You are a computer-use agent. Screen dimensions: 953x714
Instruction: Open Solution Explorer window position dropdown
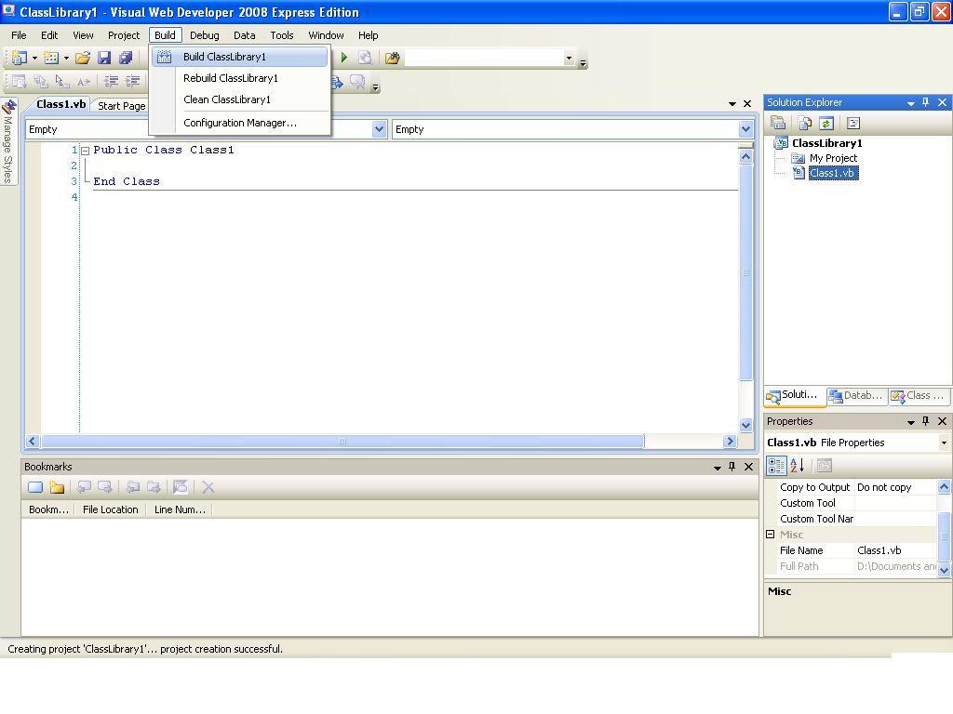click(910, 103)
